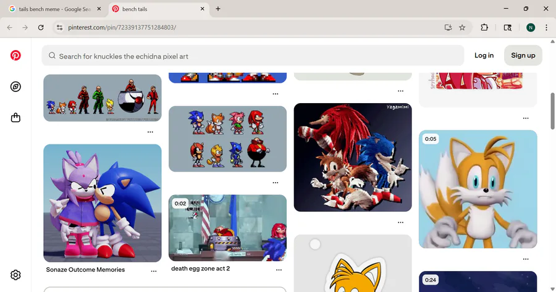Screen dimensions: 556x292
Task: Close the tails bench meme tab
Action: 99,9
